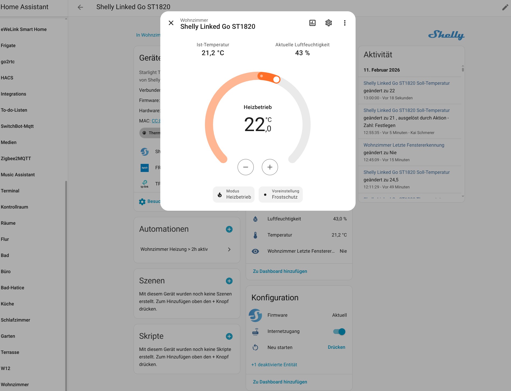The image size is (511, 391).
Task: Open the Temperatur sensor row
Action: [x=299, y=235]
